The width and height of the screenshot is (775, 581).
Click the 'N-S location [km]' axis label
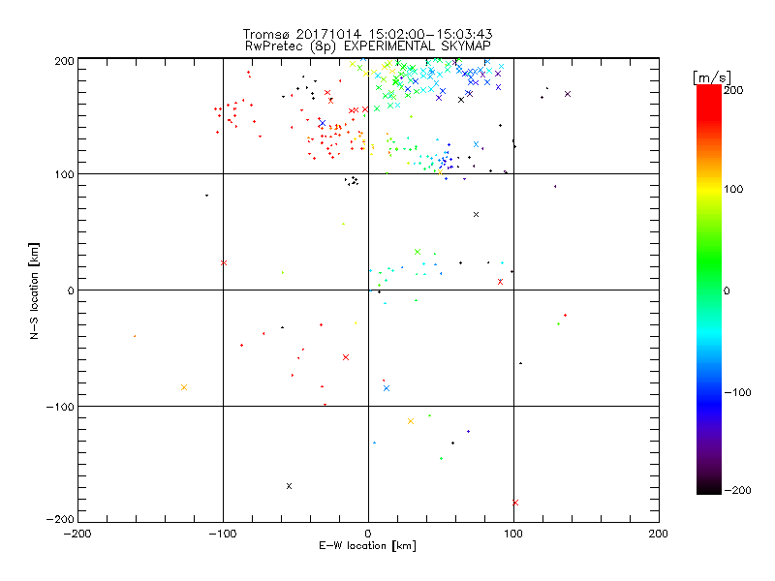click(34, 290)
